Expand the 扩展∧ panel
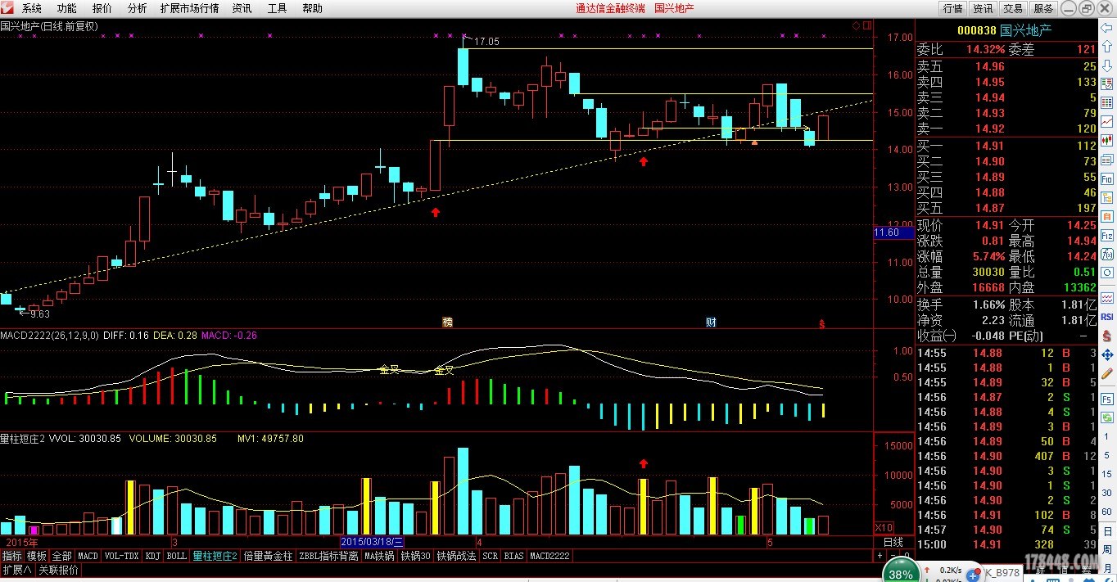Image resolution: width=1117 pixels, height=582 pixels. pos(16,570)
